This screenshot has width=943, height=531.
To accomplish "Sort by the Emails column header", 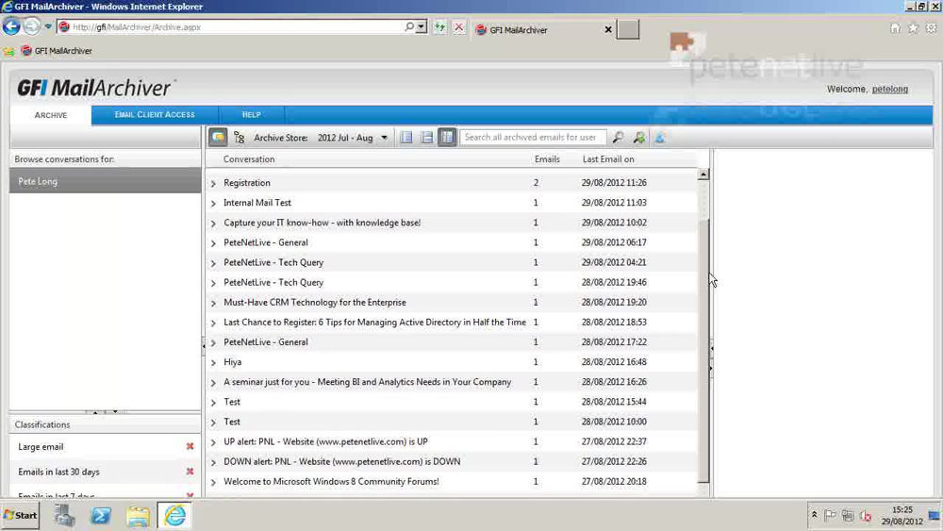I will click(x=547, y=159).
